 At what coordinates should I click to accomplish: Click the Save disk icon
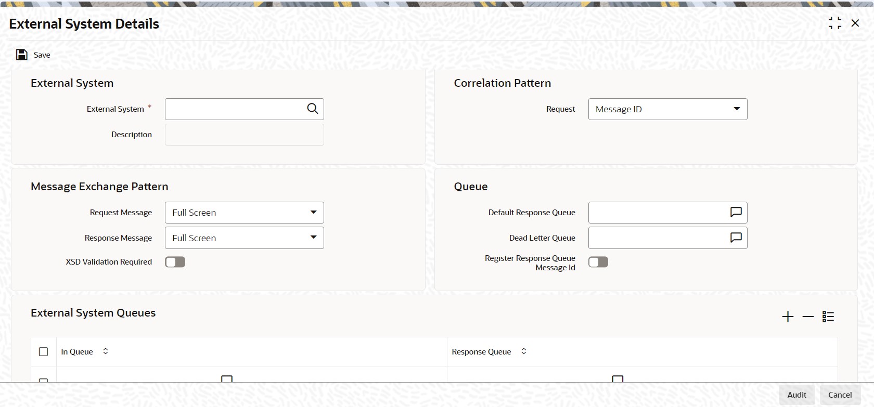pos(22,55)
